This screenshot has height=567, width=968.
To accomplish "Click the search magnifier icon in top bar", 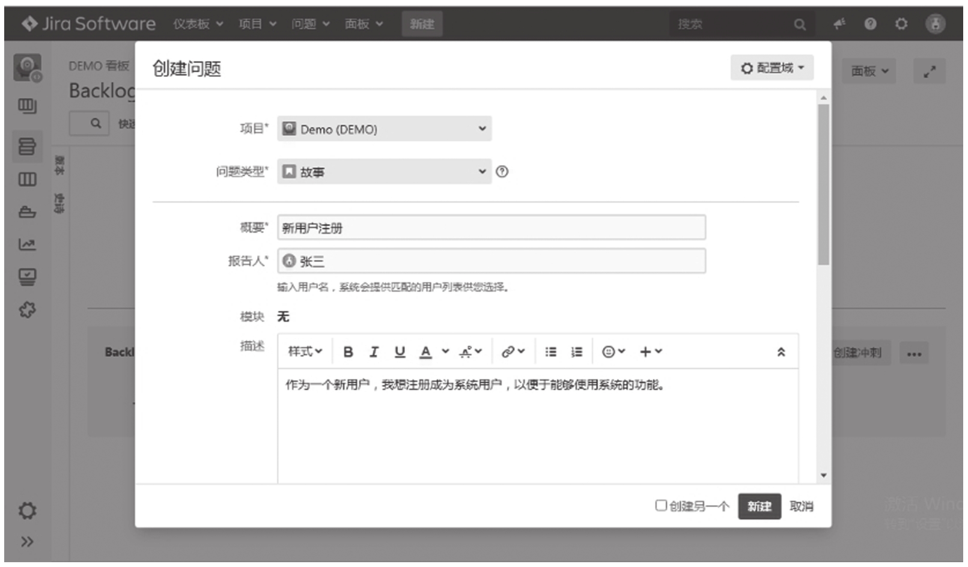I will tap(800, 25).
